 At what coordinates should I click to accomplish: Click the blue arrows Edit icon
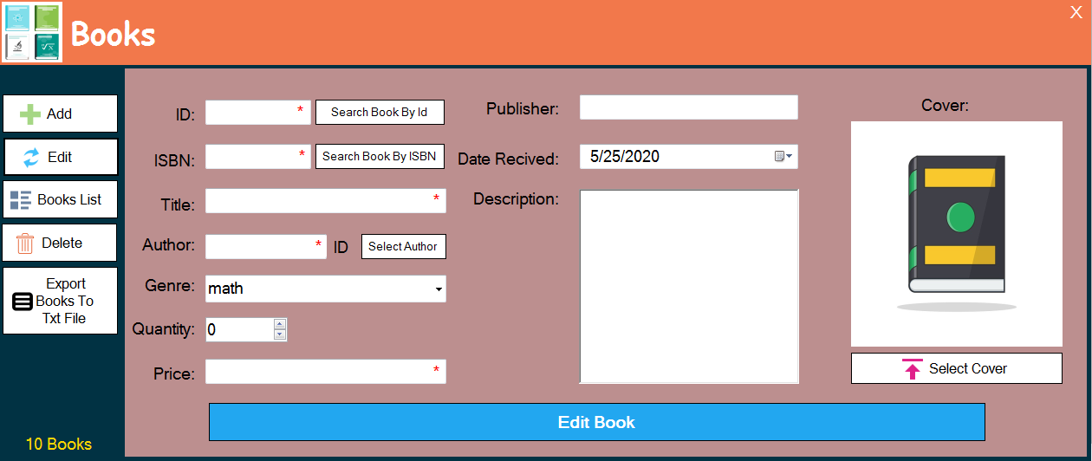pos(31,157)
